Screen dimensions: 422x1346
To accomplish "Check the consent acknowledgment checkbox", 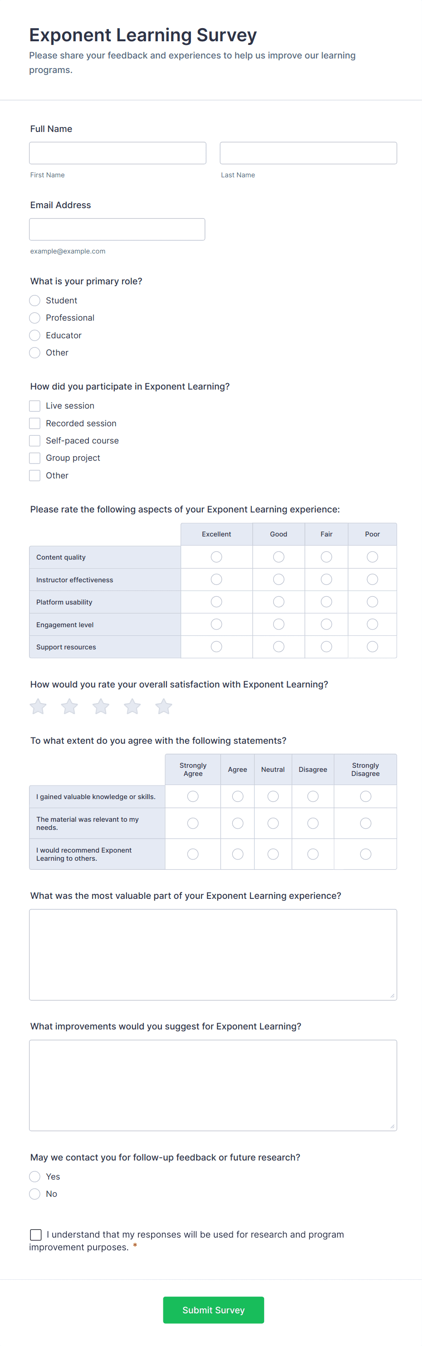I will 35,1234.
